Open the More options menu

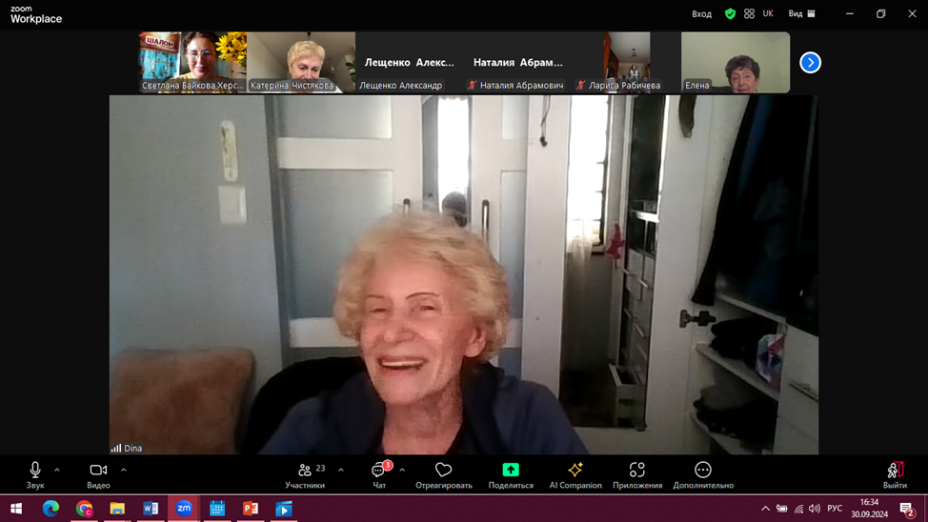point(703,471)
